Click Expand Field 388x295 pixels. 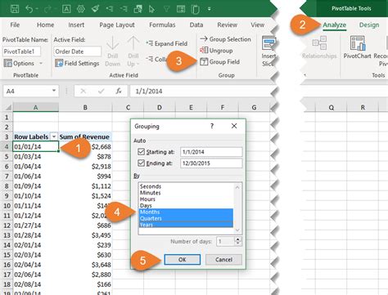167,43
